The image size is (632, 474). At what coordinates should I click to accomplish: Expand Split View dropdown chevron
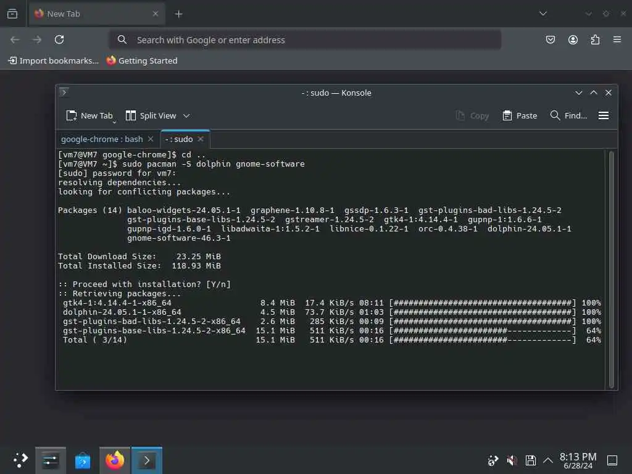pyautogui.click(x=186, y=115)
